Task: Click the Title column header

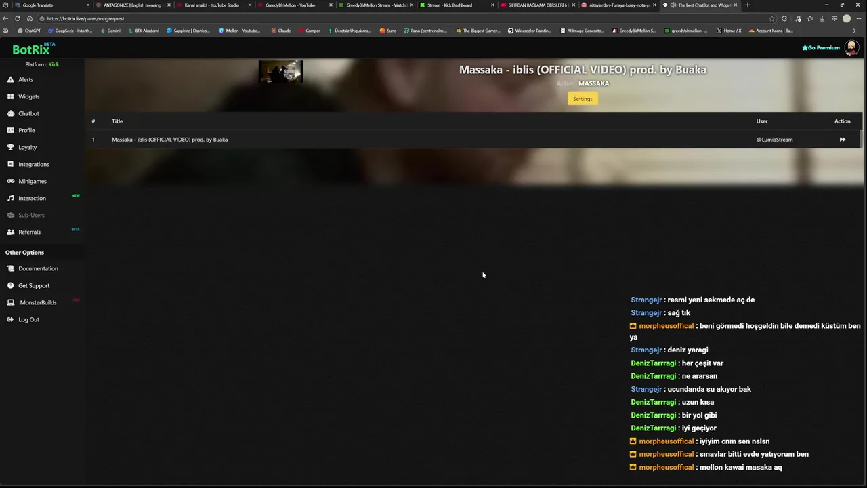Action: [x=117, y=121]
